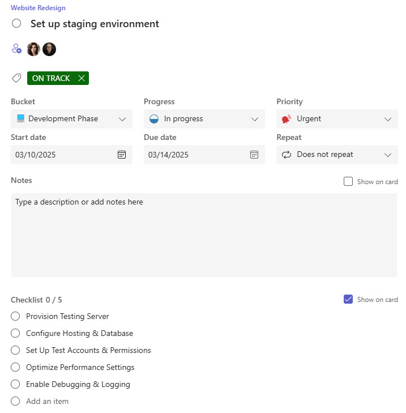
Task: Uncheck Show on card for Checklist
Action: click(348, 300)
